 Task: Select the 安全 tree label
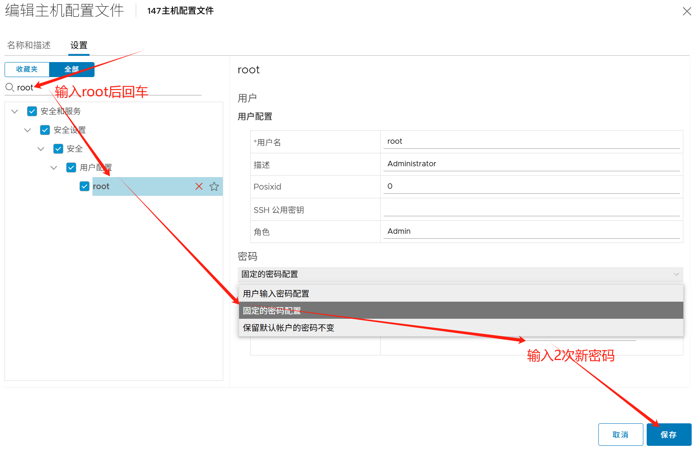tap(75, 149)
